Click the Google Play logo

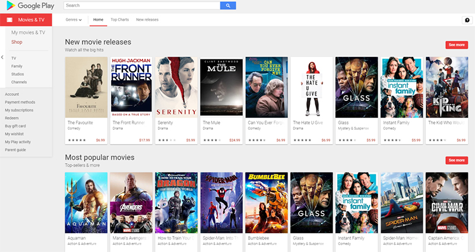(x=30, y=5)
